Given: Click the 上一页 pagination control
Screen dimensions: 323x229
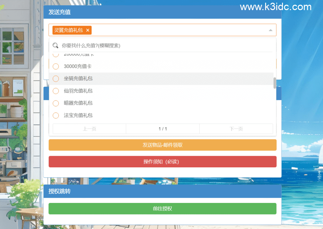Looking at the screenshot, I should tap(89, 128).
